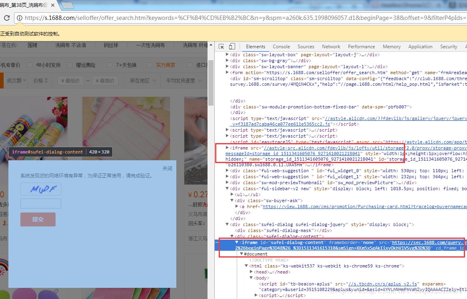Expand the sw-mod-previewThumbnail div node
The image size is (467, 299).
pyautogui.click(x=227, y=182)
